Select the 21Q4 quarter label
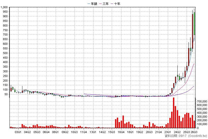 (x=158, y=132)
